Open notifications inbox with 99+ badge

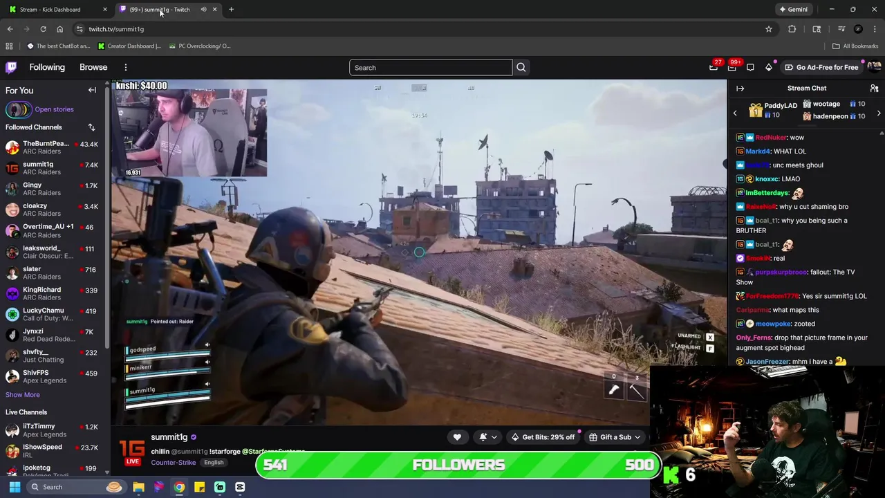click(x=732, y=67)
